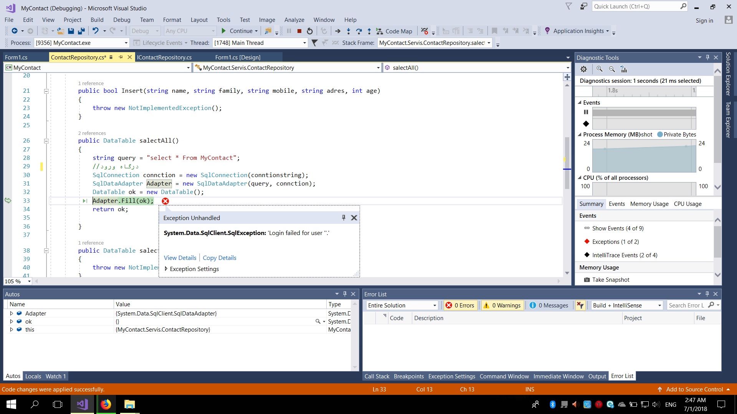Screen dimensions: 737x414
Task: Open the Debug menu
Action: [x=122, y=20]
